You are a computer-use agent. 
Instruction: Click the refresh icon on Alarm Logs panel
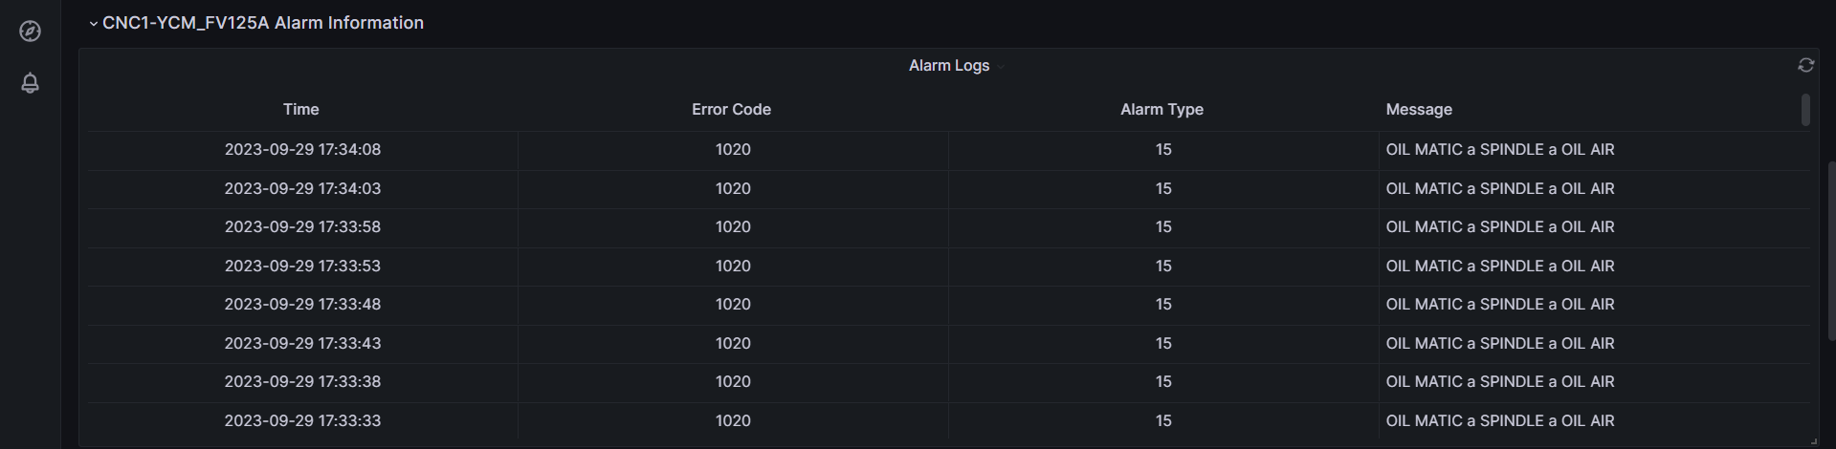coord(1805,65)
